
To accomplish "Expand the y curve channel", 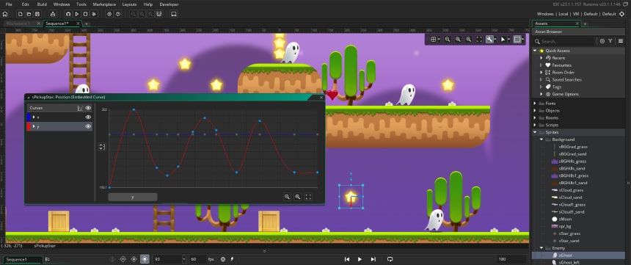I will (34, 126).
